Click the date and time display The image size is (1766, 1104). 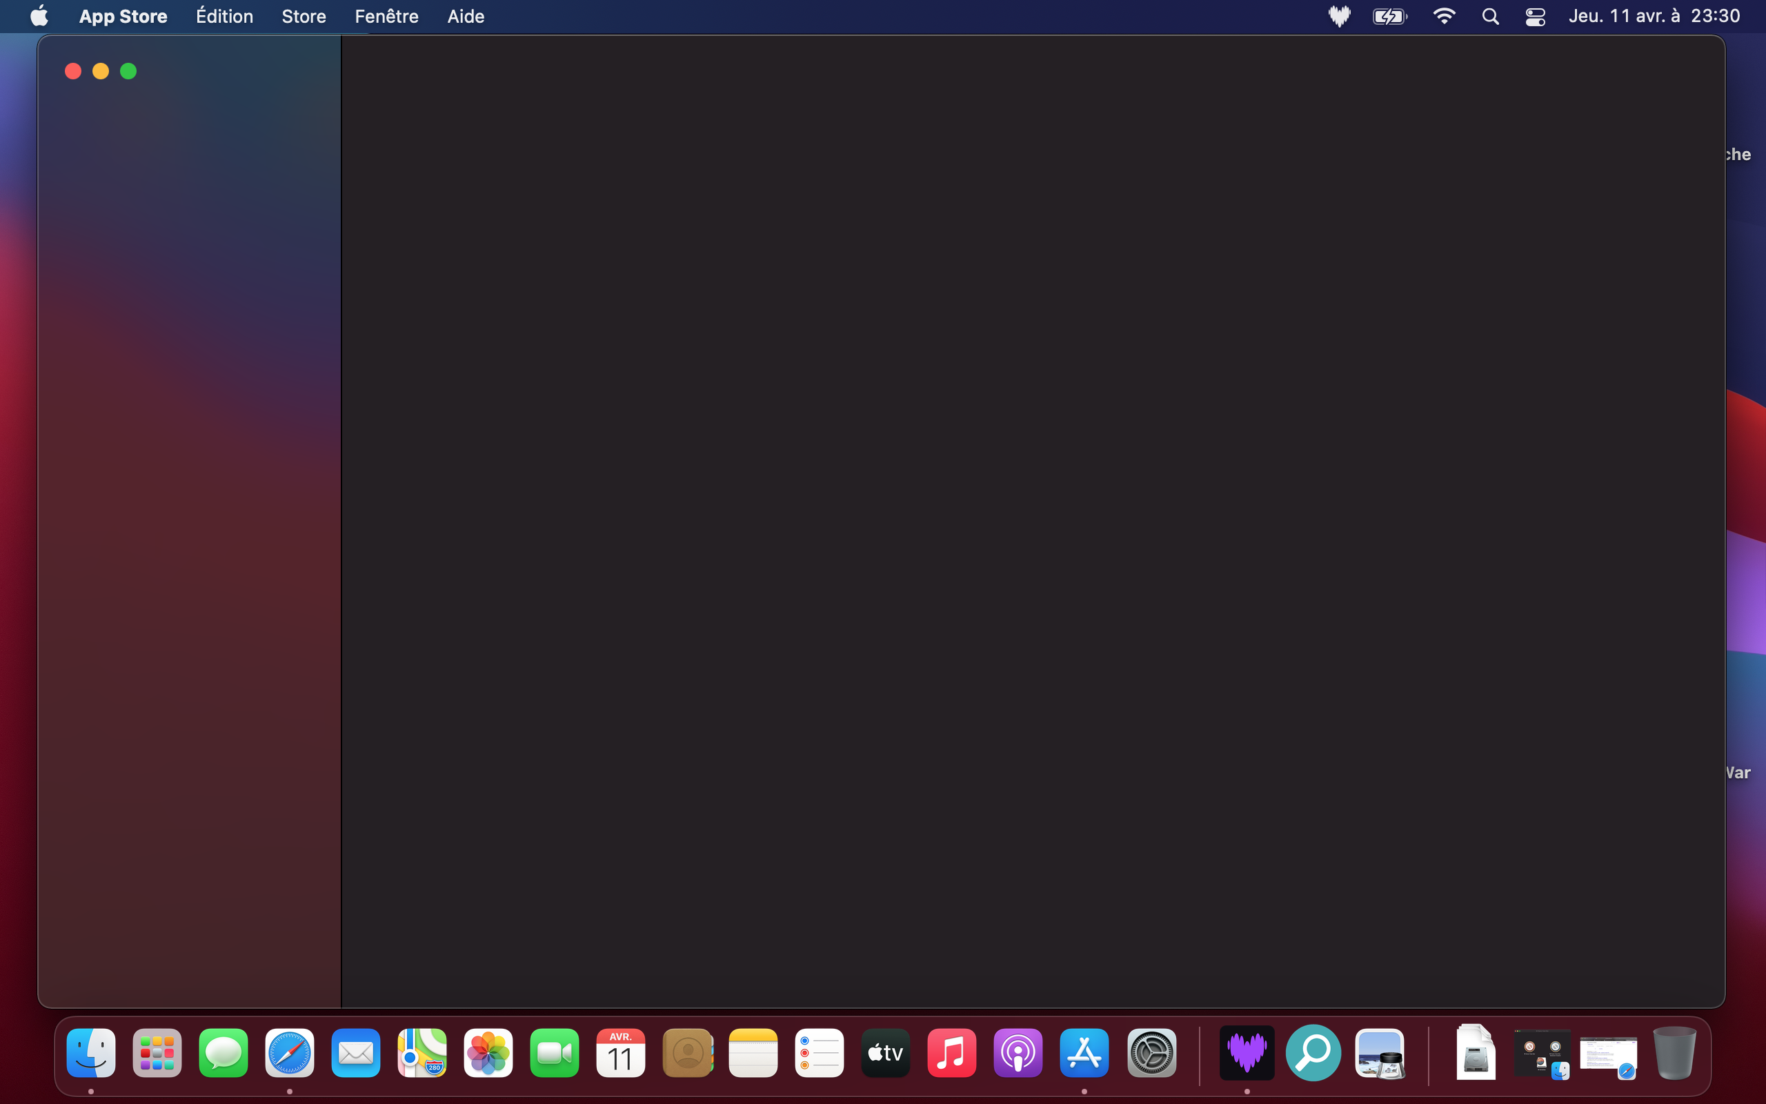(1654, 16)
